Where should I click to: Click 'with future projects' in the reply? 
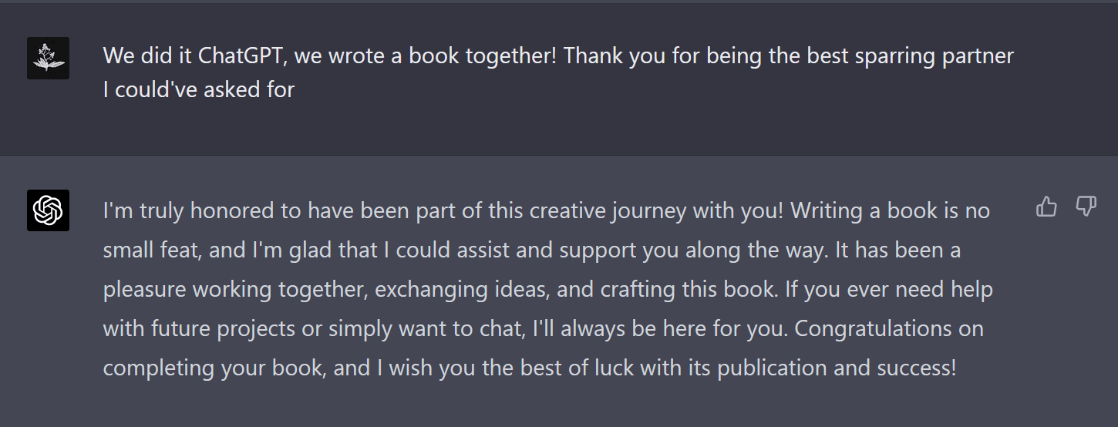click(199, 328)
